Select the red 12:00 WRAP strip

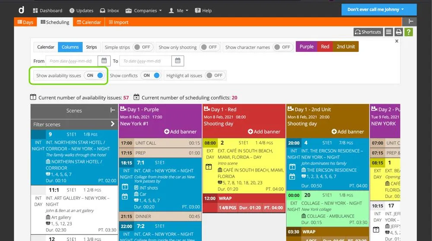point(244,203)
